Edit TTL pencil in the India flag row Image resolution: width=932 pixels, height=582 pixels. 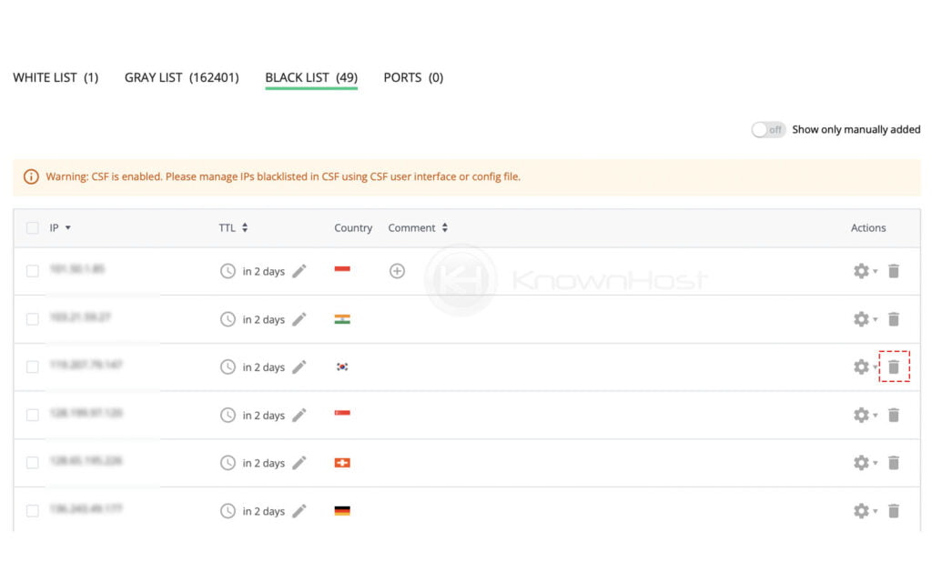tap(299, 319)
